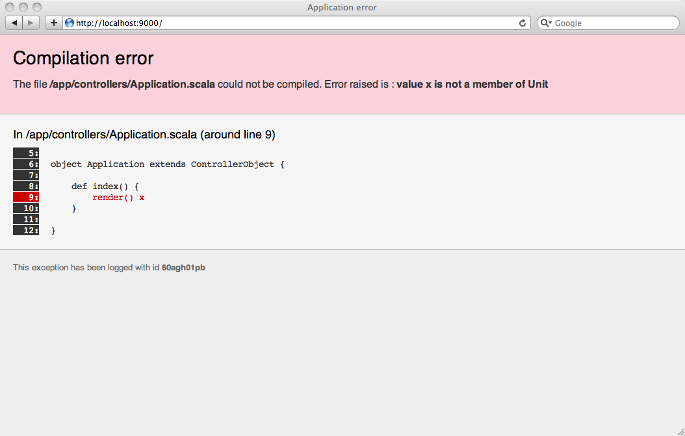Viewport: 685px width, 436px height.
Task: Focus the Google search field
Action: click(611, 23)
